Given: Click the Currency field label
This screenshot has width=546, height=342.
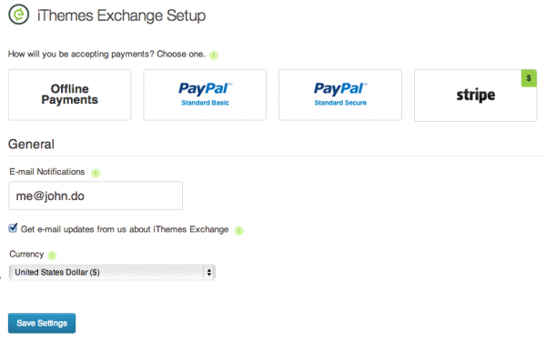Looking at the screenshot, I should [x=26, y=255].
